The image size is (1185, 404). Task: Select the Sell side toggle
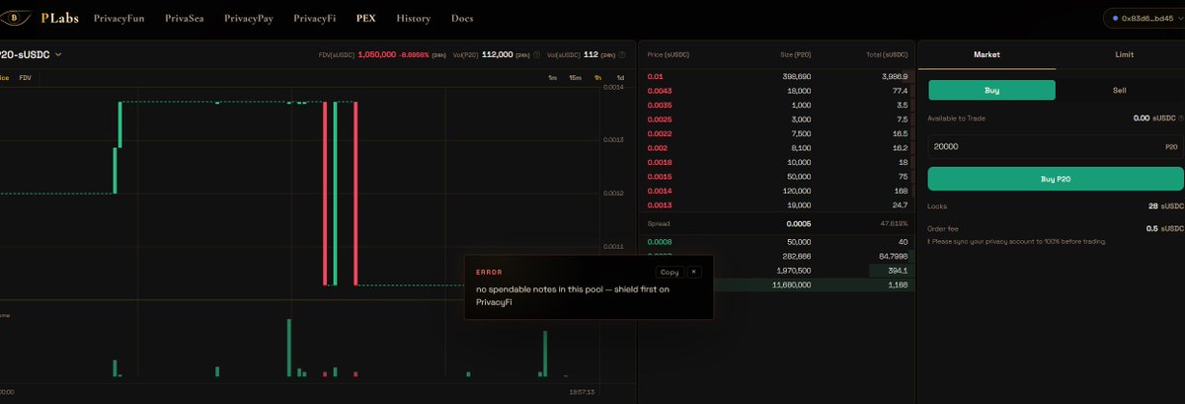pos(1119,90)
